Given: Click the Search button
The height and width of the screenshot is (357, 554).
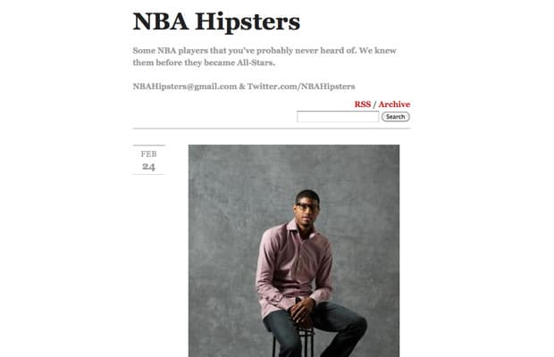Looking at the screenshot, I should pyautogui.click(x=395, y=117).
